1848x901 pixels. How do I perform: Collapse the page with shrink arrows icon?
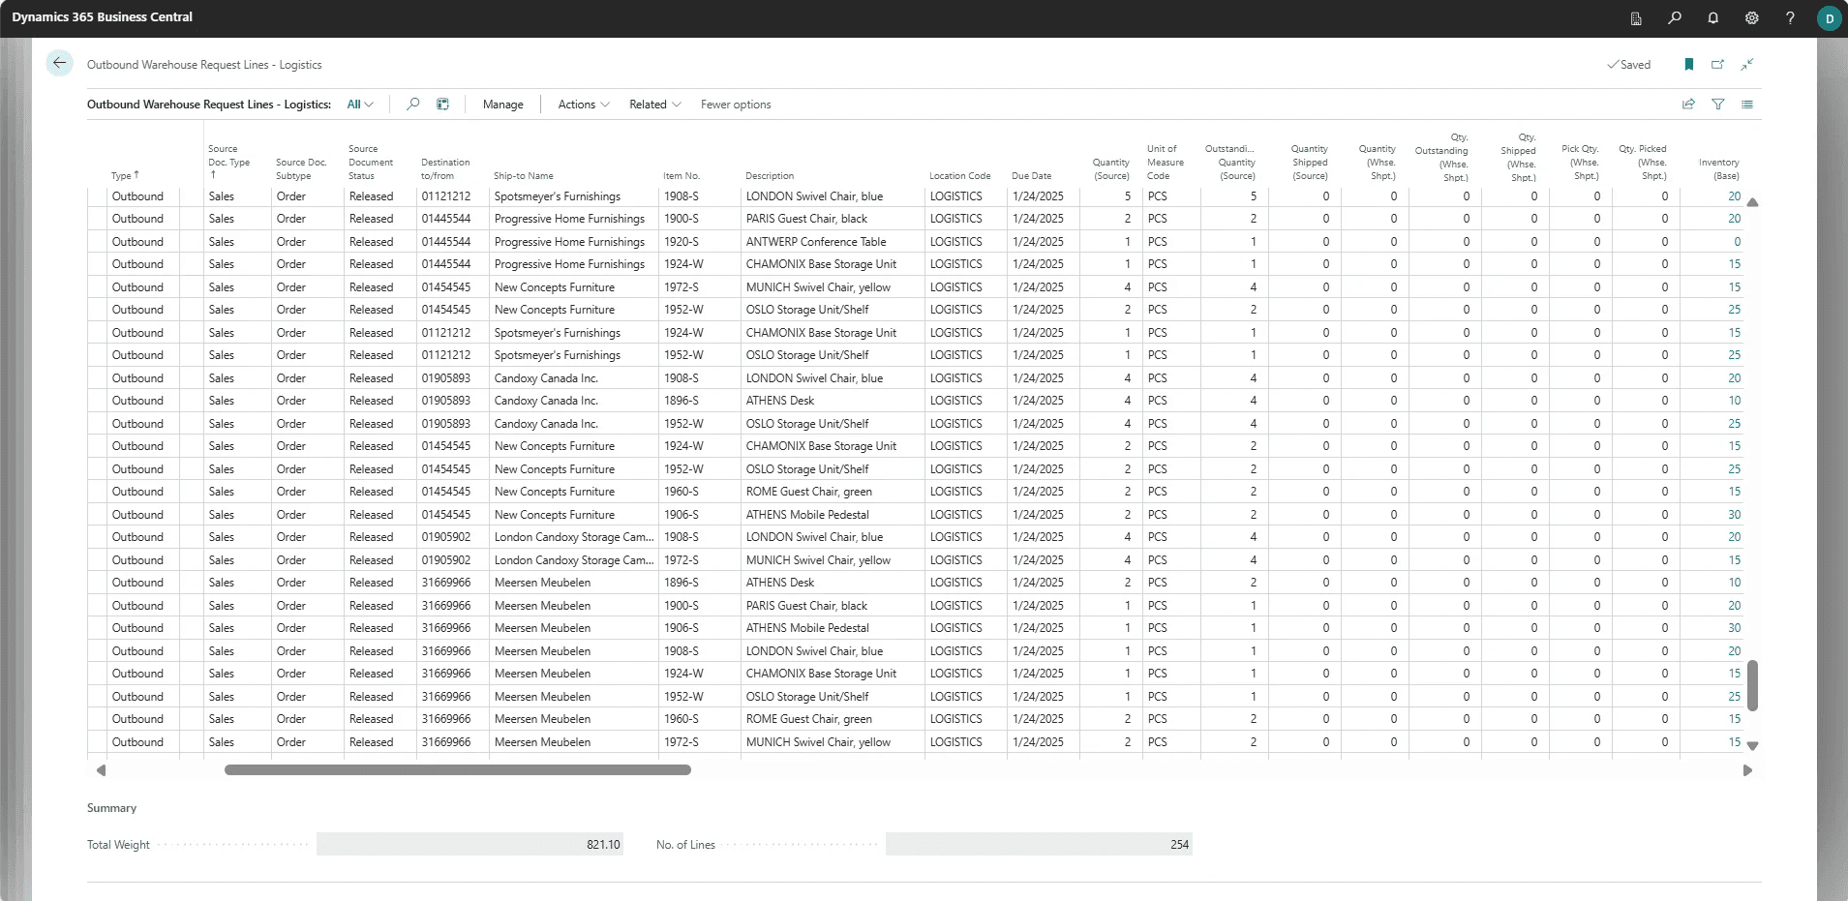point(1747,65)
